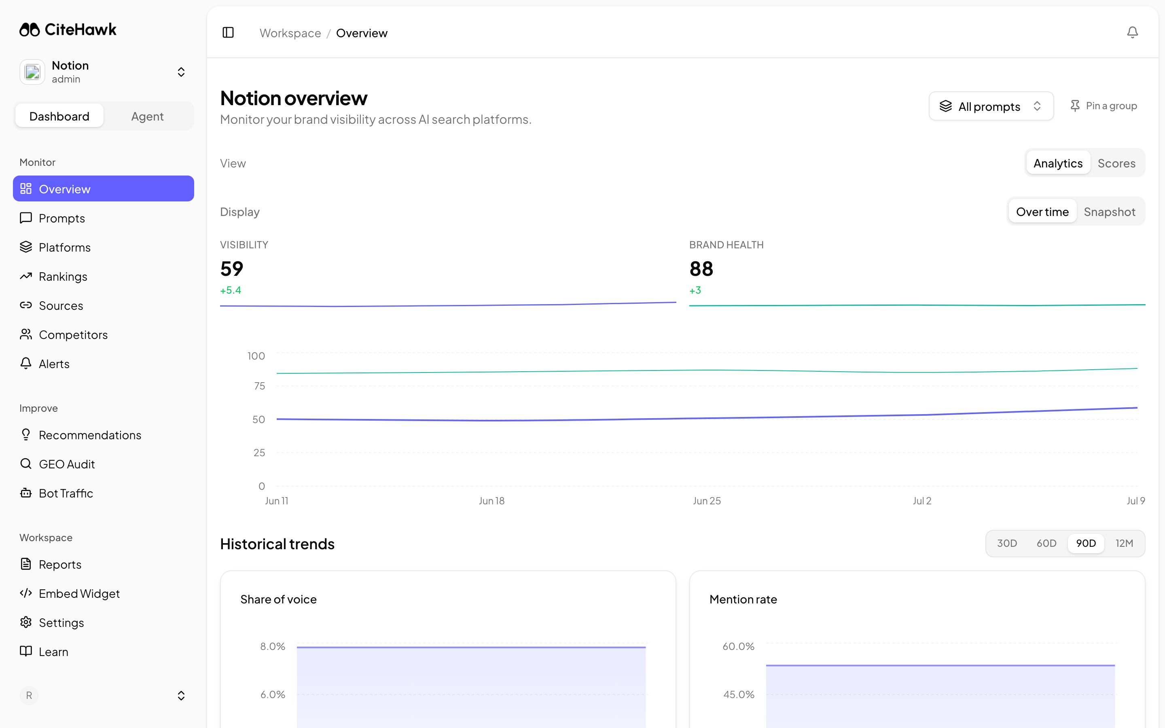Choose the 30D range
Image resolution: width=1165 pixels, height=728 pixels.
click(x=1006, y=543)
